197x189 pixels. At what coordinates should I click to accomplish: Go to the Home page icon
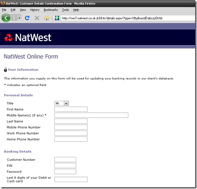point(46,18)
